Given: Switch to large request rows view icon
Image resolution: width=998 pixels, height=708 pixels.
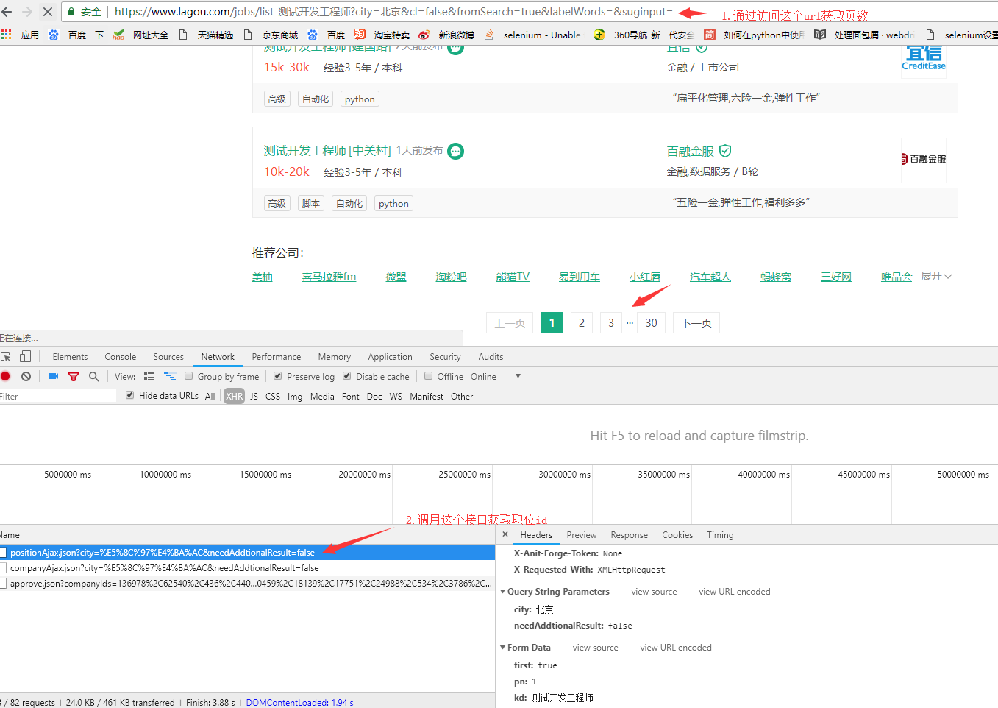Looking at the screenshot, I should [149, 376].
